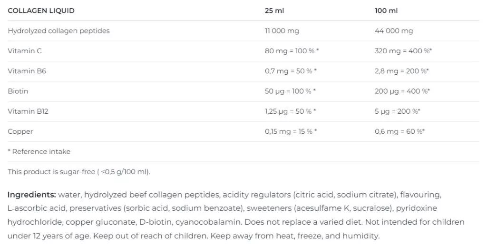Click the Hydrolyzed collagen peptides row label
487x247 pixels.
(x=58, y=31)
